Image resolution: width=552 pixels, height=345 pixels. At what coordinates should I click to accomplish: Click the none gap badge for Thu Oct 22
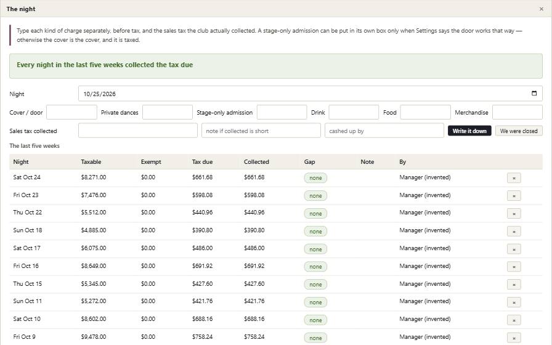(x=315, y=214)
